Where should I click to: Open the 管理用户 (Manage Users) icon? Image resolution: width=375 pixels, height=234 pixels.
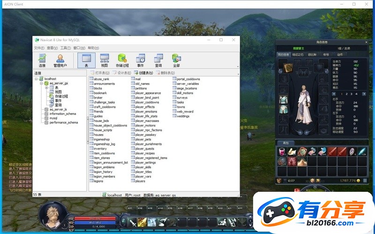[x=60, y=60]
